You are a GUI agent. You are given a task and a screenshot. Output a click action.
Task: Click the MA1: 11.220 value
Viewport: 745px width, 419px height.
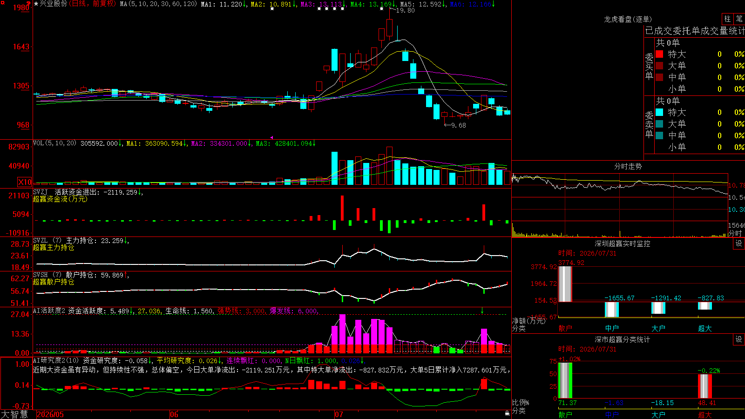(222, 4)
